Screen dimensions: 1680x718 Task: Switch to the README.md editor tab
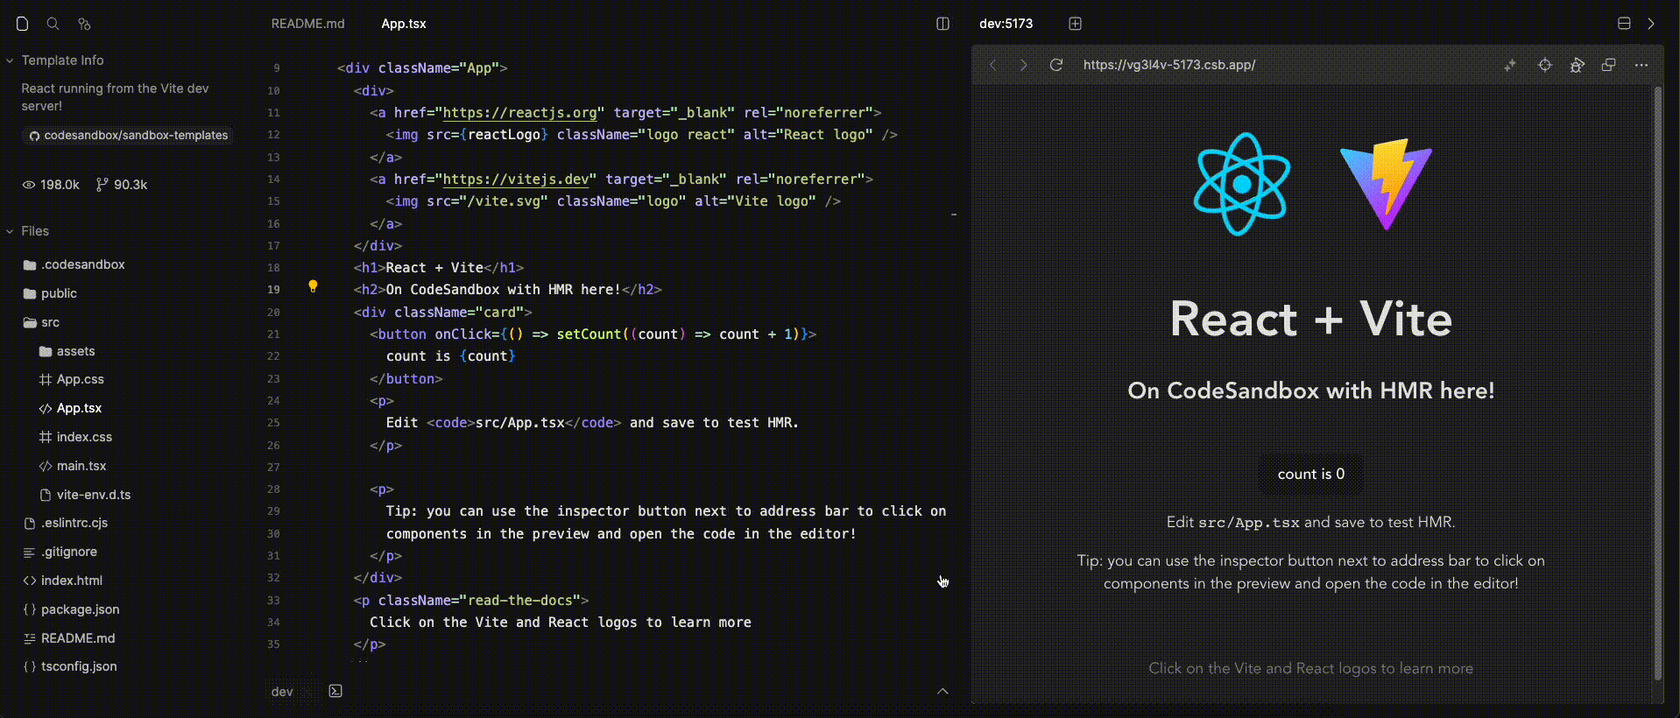tap(308, 24)
